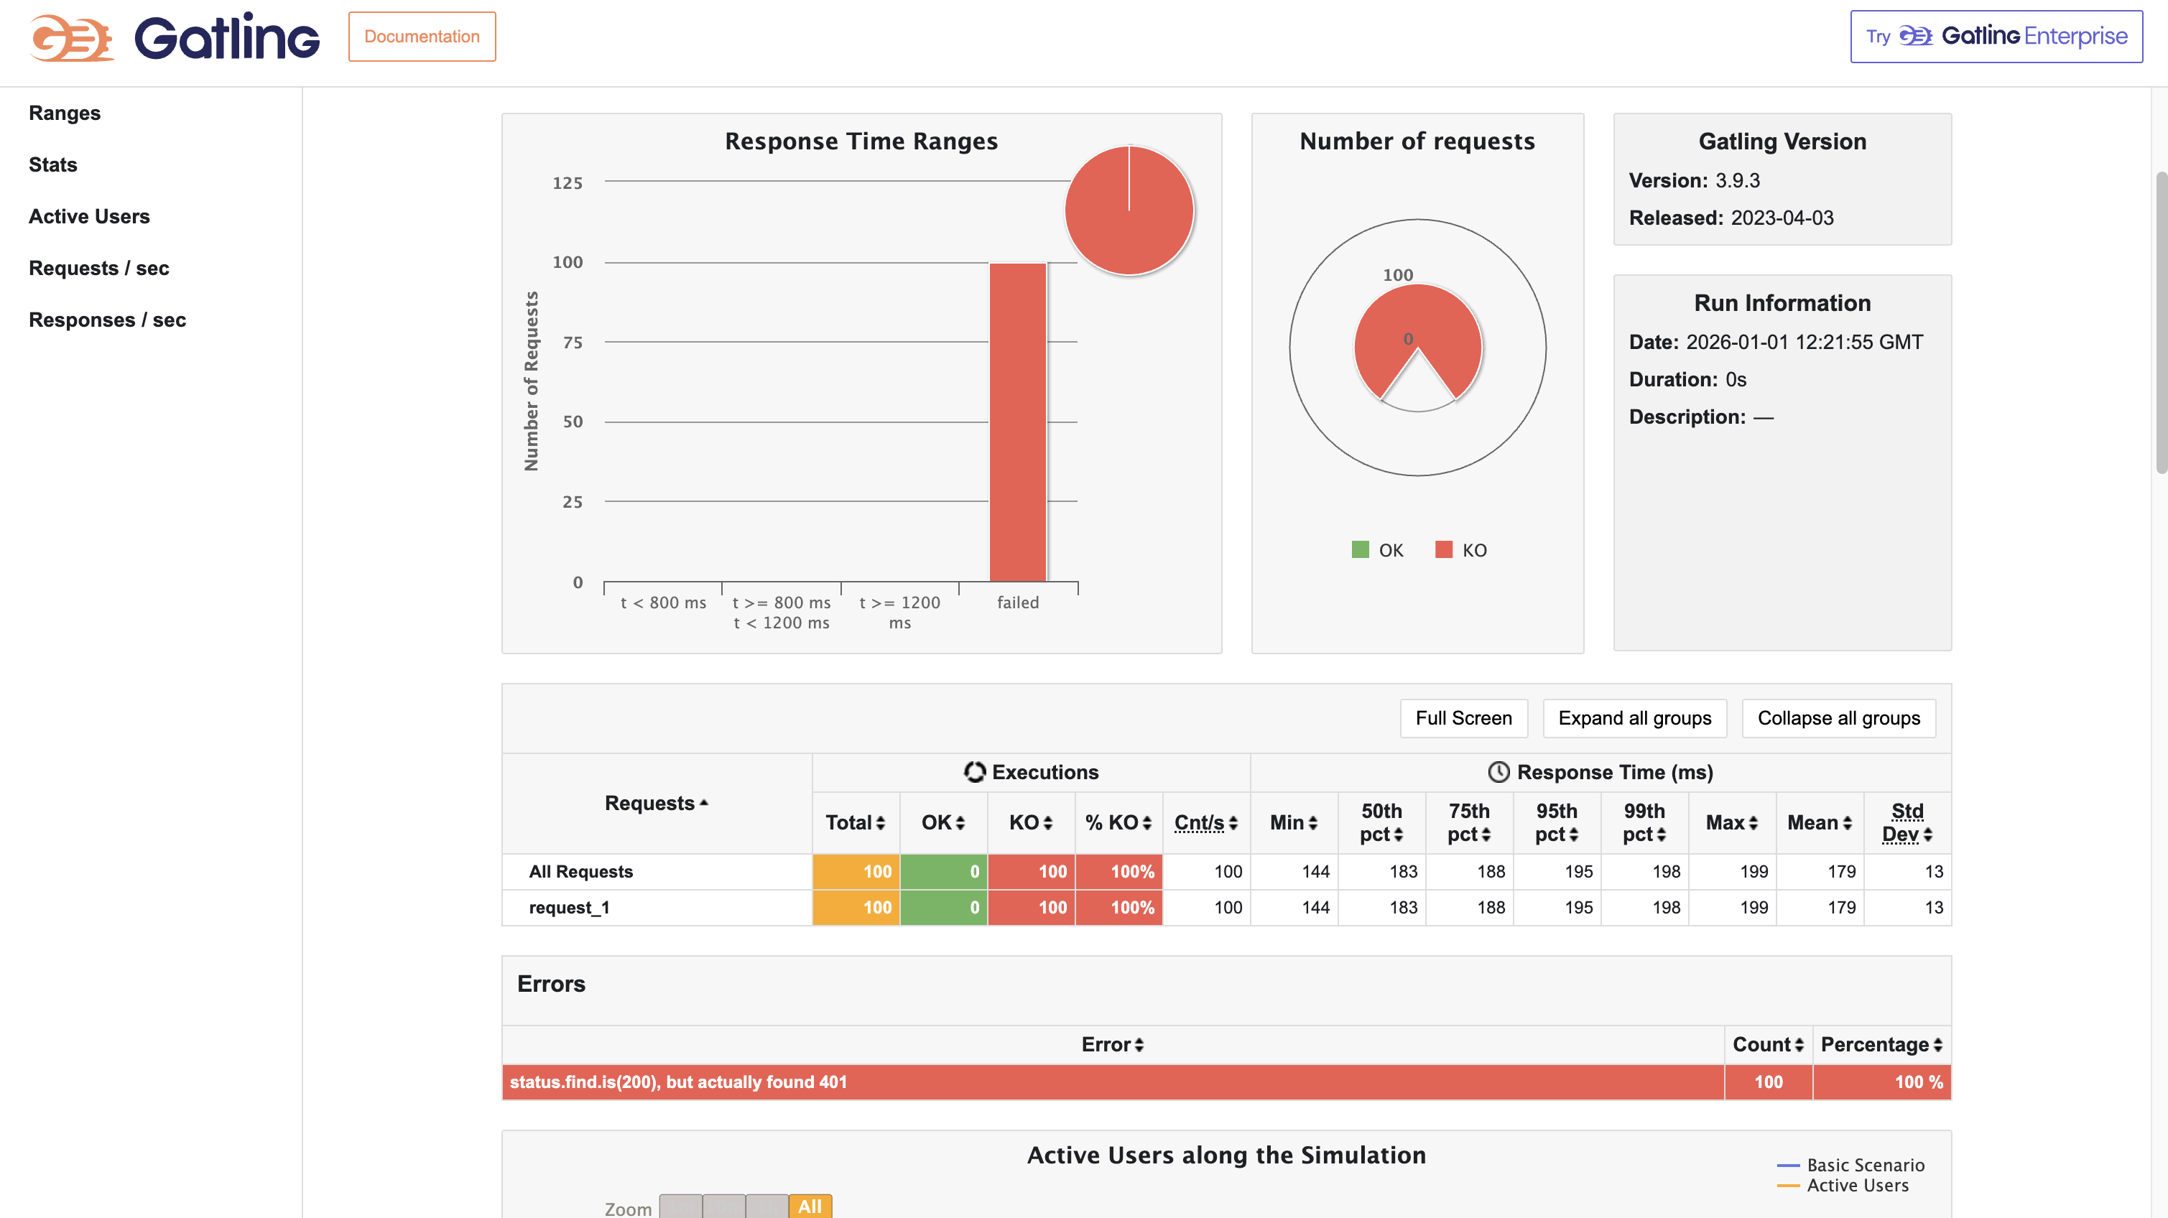Viewport: 2168px width, 1218px height.
Task: Sort by Total column arrows
Action: [x=880, y=823]
